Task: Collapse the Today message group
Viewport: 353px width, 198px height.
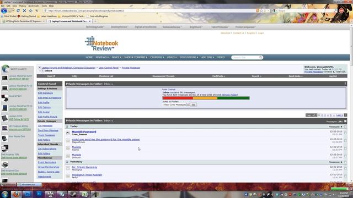Action: click(67, 127)
